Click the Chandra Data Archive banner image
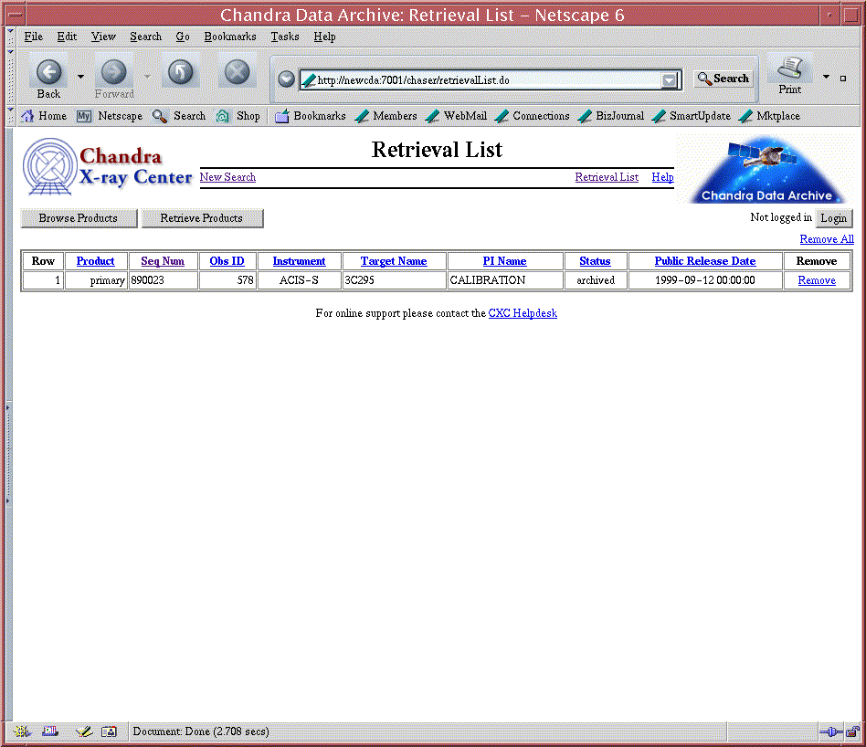Image resolution: width=866 pixels, height=747 pixels. tap(766, 169)
